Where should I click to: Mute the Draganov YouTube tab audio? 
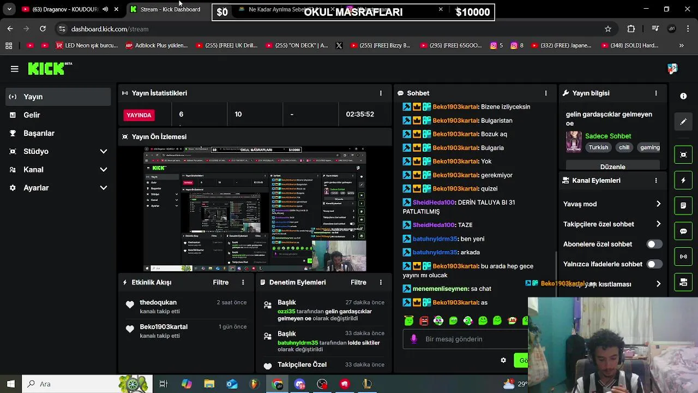pyautogui.click(x=105, y=9)
